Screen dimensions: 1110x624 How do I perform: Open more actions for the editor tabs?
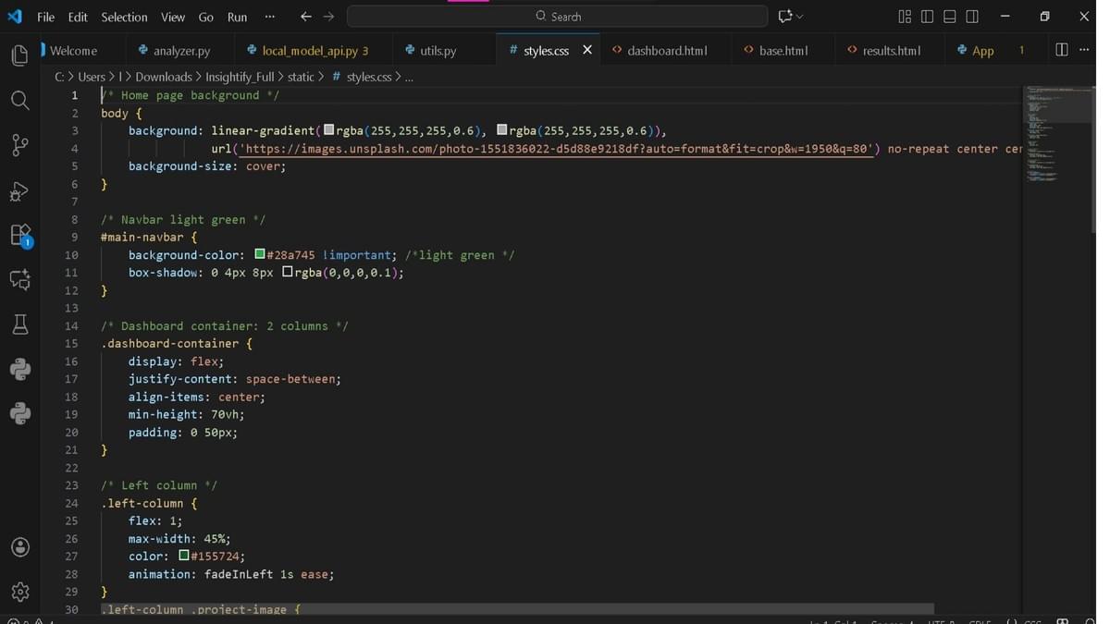point(1084,50)
